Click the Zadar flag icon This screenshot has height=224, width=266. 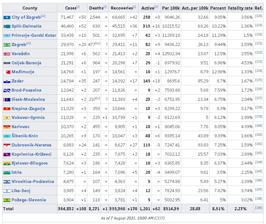[7, 81]
